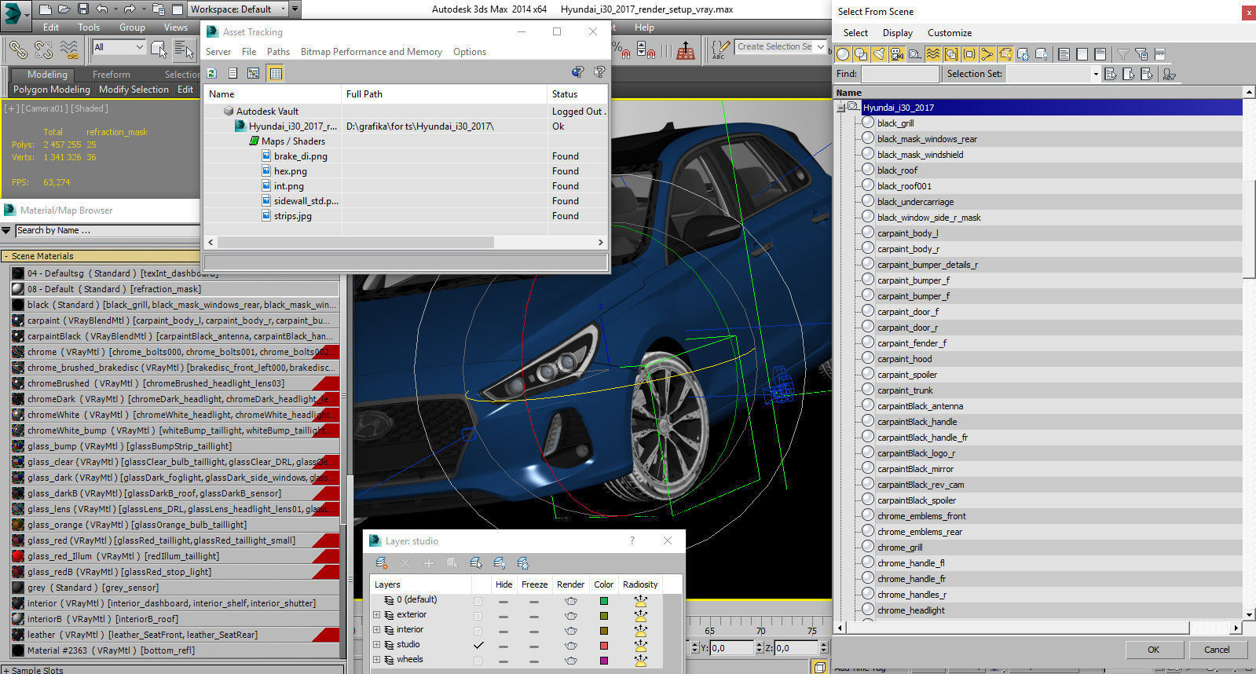This screenshot has height=674, width=1256.
Task: Toggle Display Geometry filter in Select From Scene
Action: click(843, 54)
